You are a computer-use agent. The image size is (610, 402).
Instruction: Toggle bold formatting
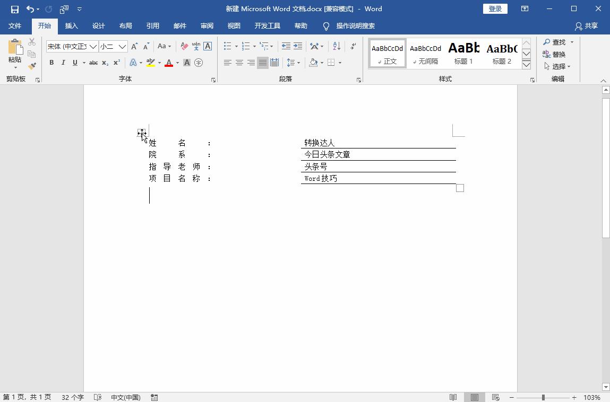tap(51, 63)
